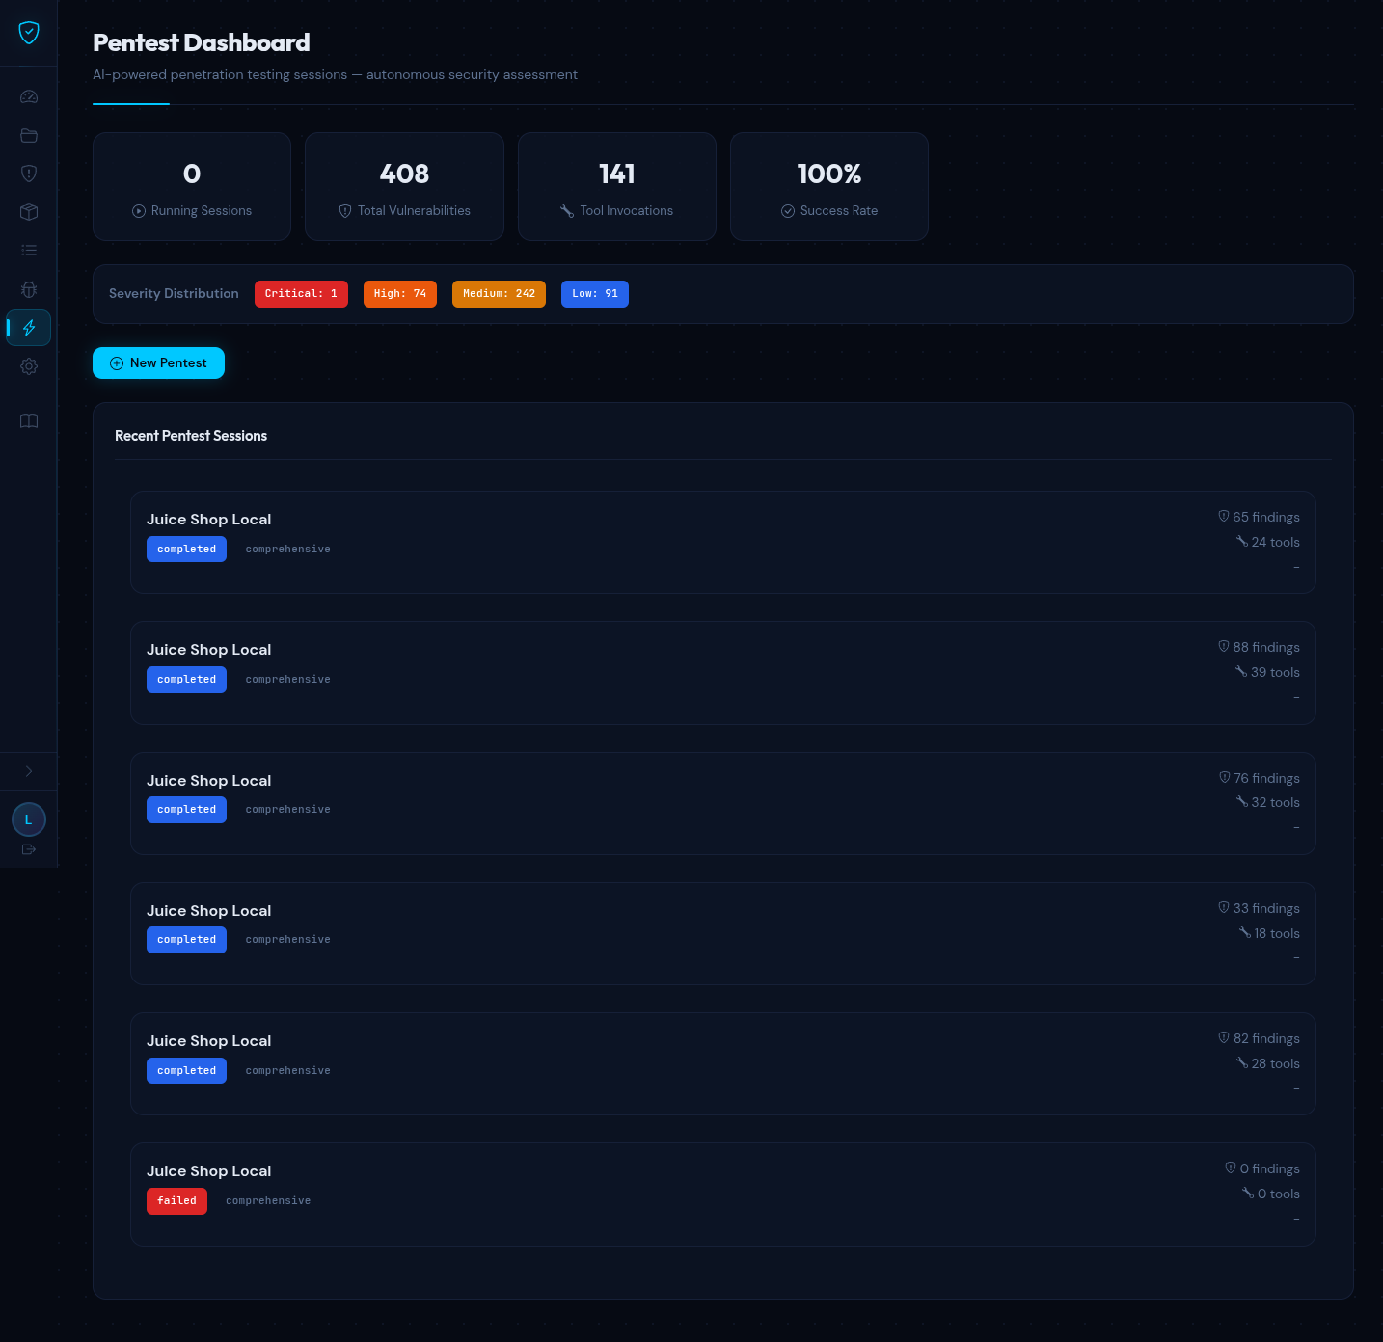Click the user avatar with letter L
Viewport: 1383px width, 1342px height.
click(29, 819)
